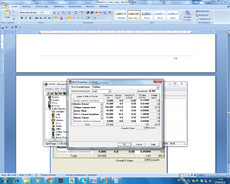Open the Roof Assembly Name dropdown
Screen dimensions: 230x184
click(157, 87)
